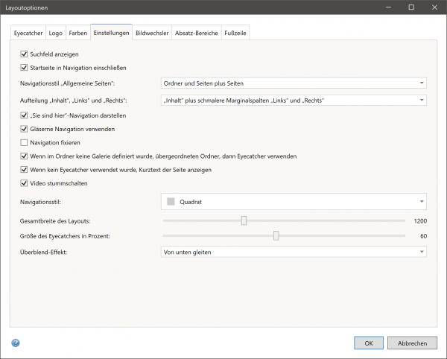Uncheck the Suchfeld anzeigen checkbox
This screenshot has height=359, width=447.
click(x=24, y=54)
